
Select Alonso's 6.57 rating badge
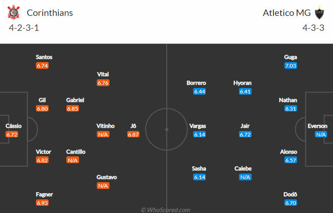coord(291,160)
